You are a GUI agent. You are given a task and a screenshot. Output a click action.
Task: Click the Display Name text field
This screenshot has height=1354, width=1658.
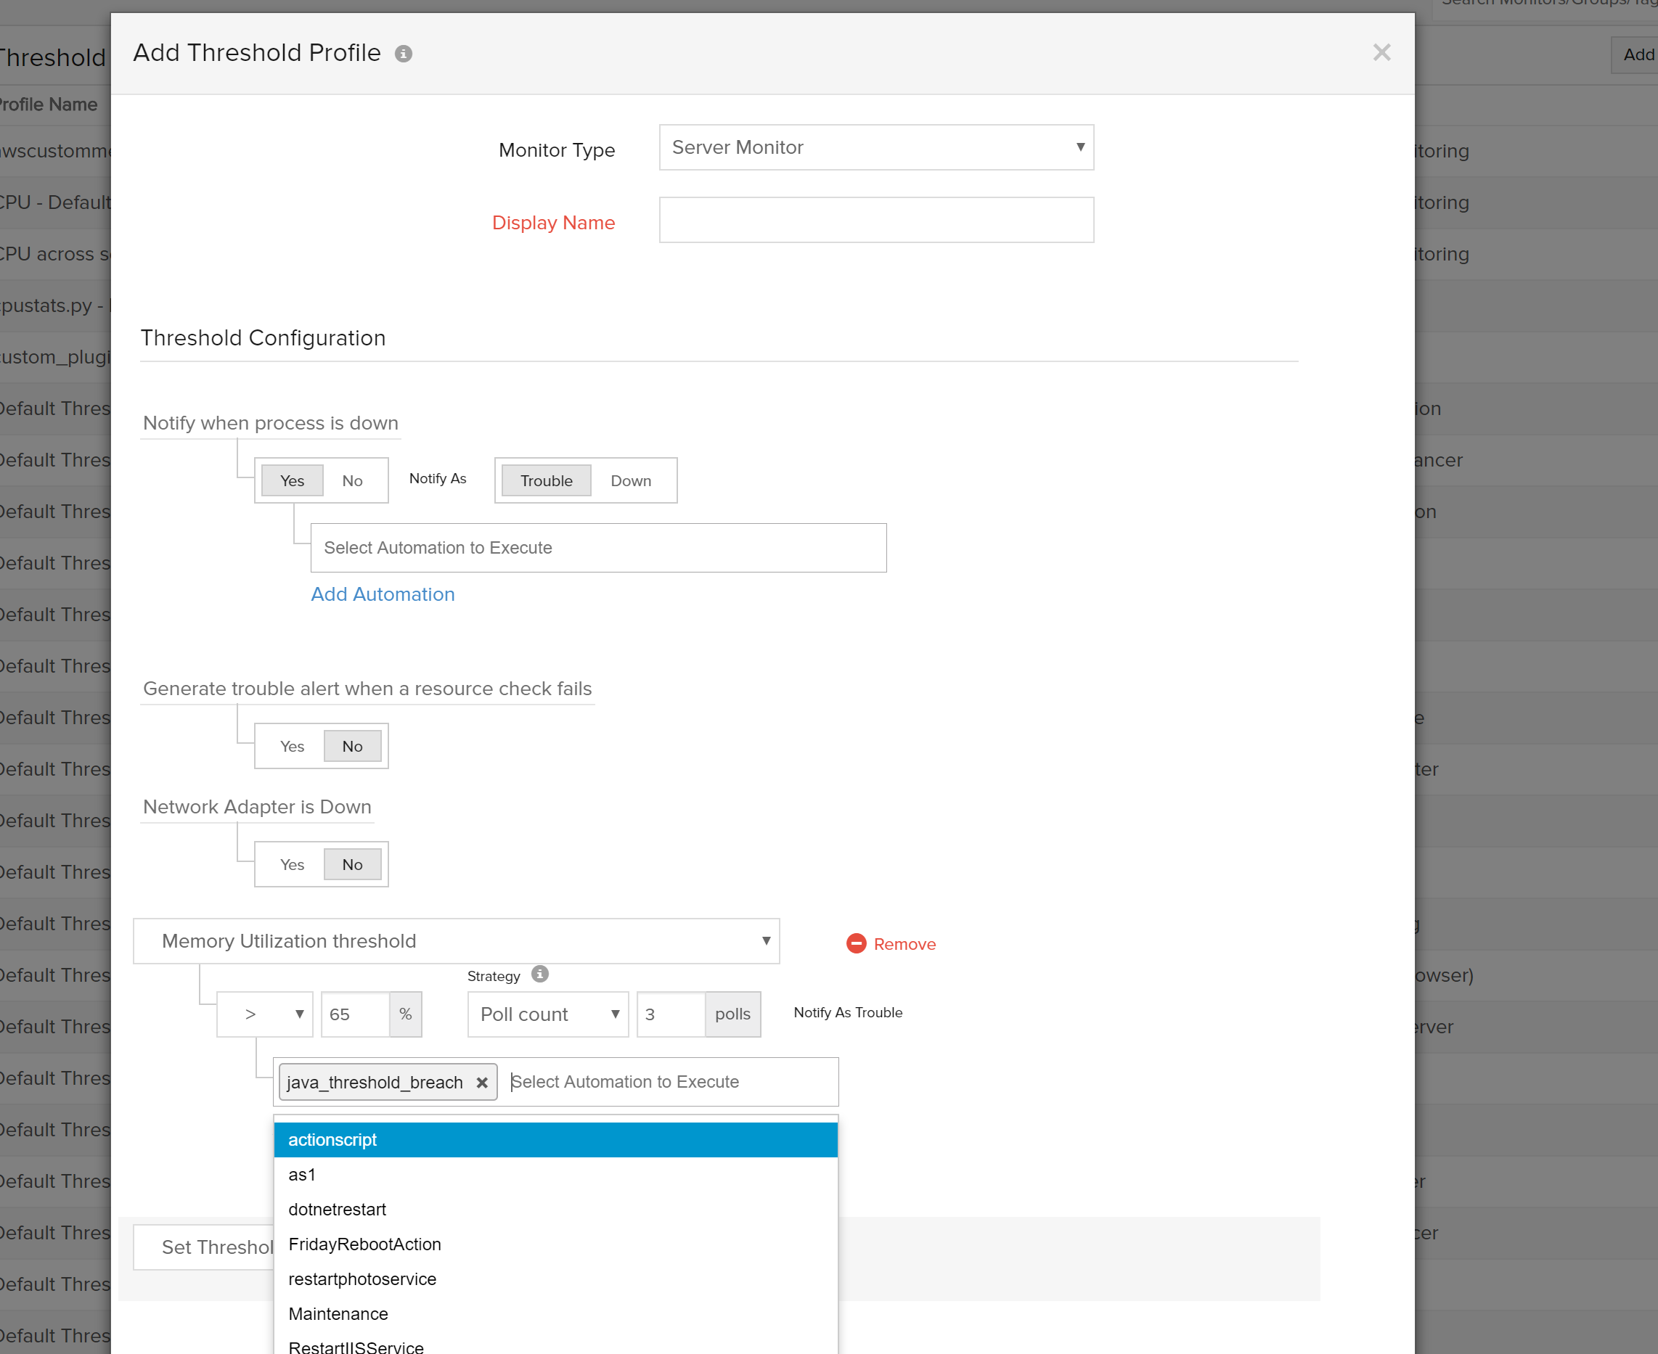pos(875,220)
